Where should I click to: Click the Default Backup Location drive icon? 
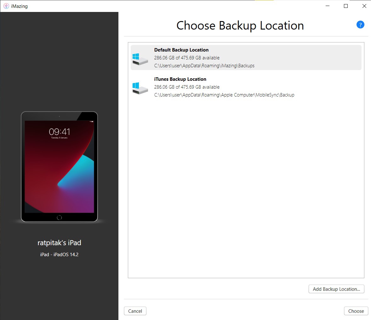pyautogui.click(x=140, y=59)
